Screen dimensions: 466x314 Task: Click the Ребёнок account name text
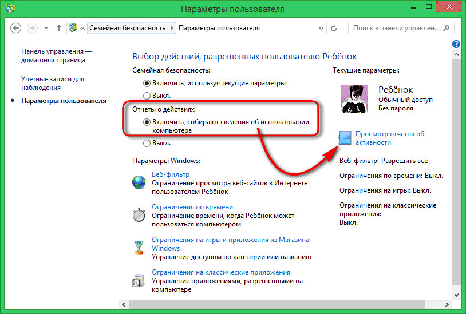[396, 90]
